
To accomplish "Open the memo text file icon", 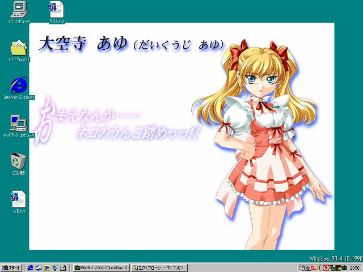I will click(18, 199).
